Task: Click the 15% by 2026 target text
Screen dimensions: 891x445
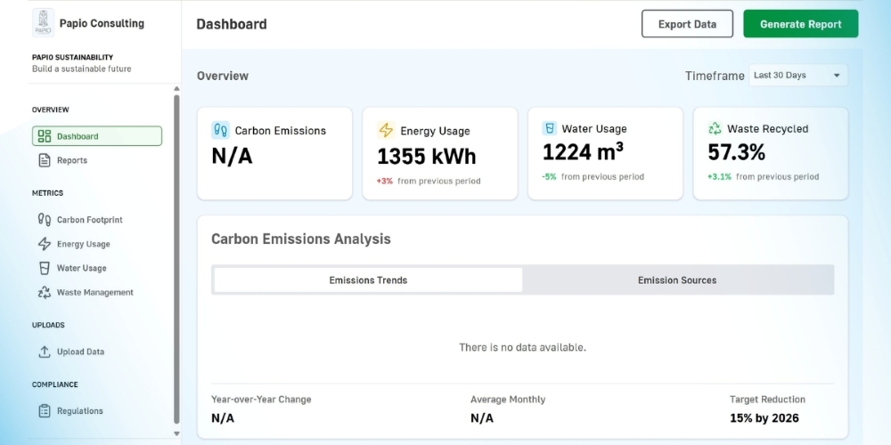Action: click(764, 418)
